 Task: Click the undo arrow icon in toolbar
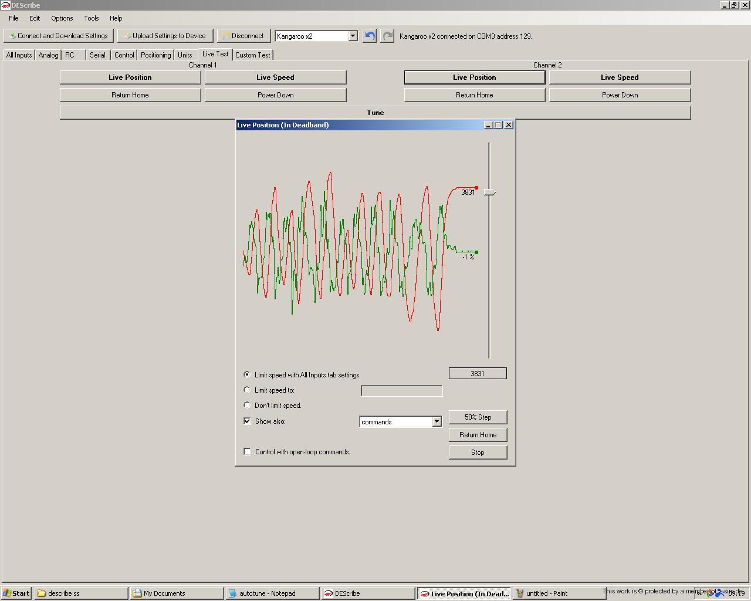[370, 36]
